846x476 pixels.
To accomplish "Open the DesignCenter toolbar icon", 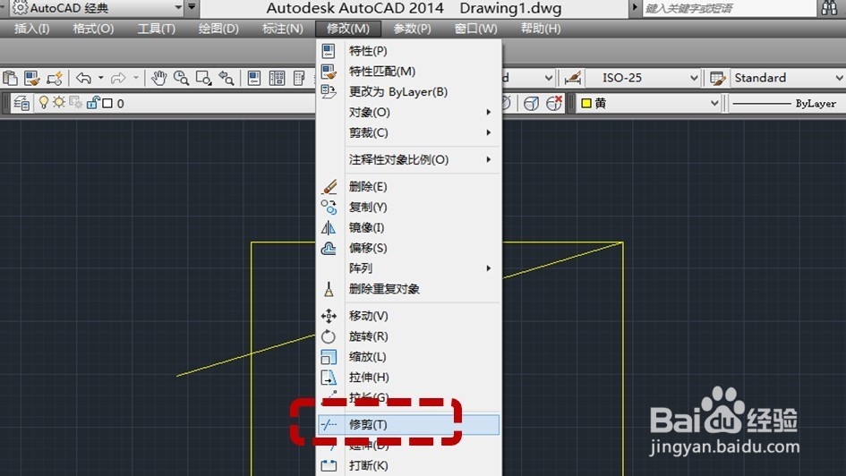I will [278, 78].
